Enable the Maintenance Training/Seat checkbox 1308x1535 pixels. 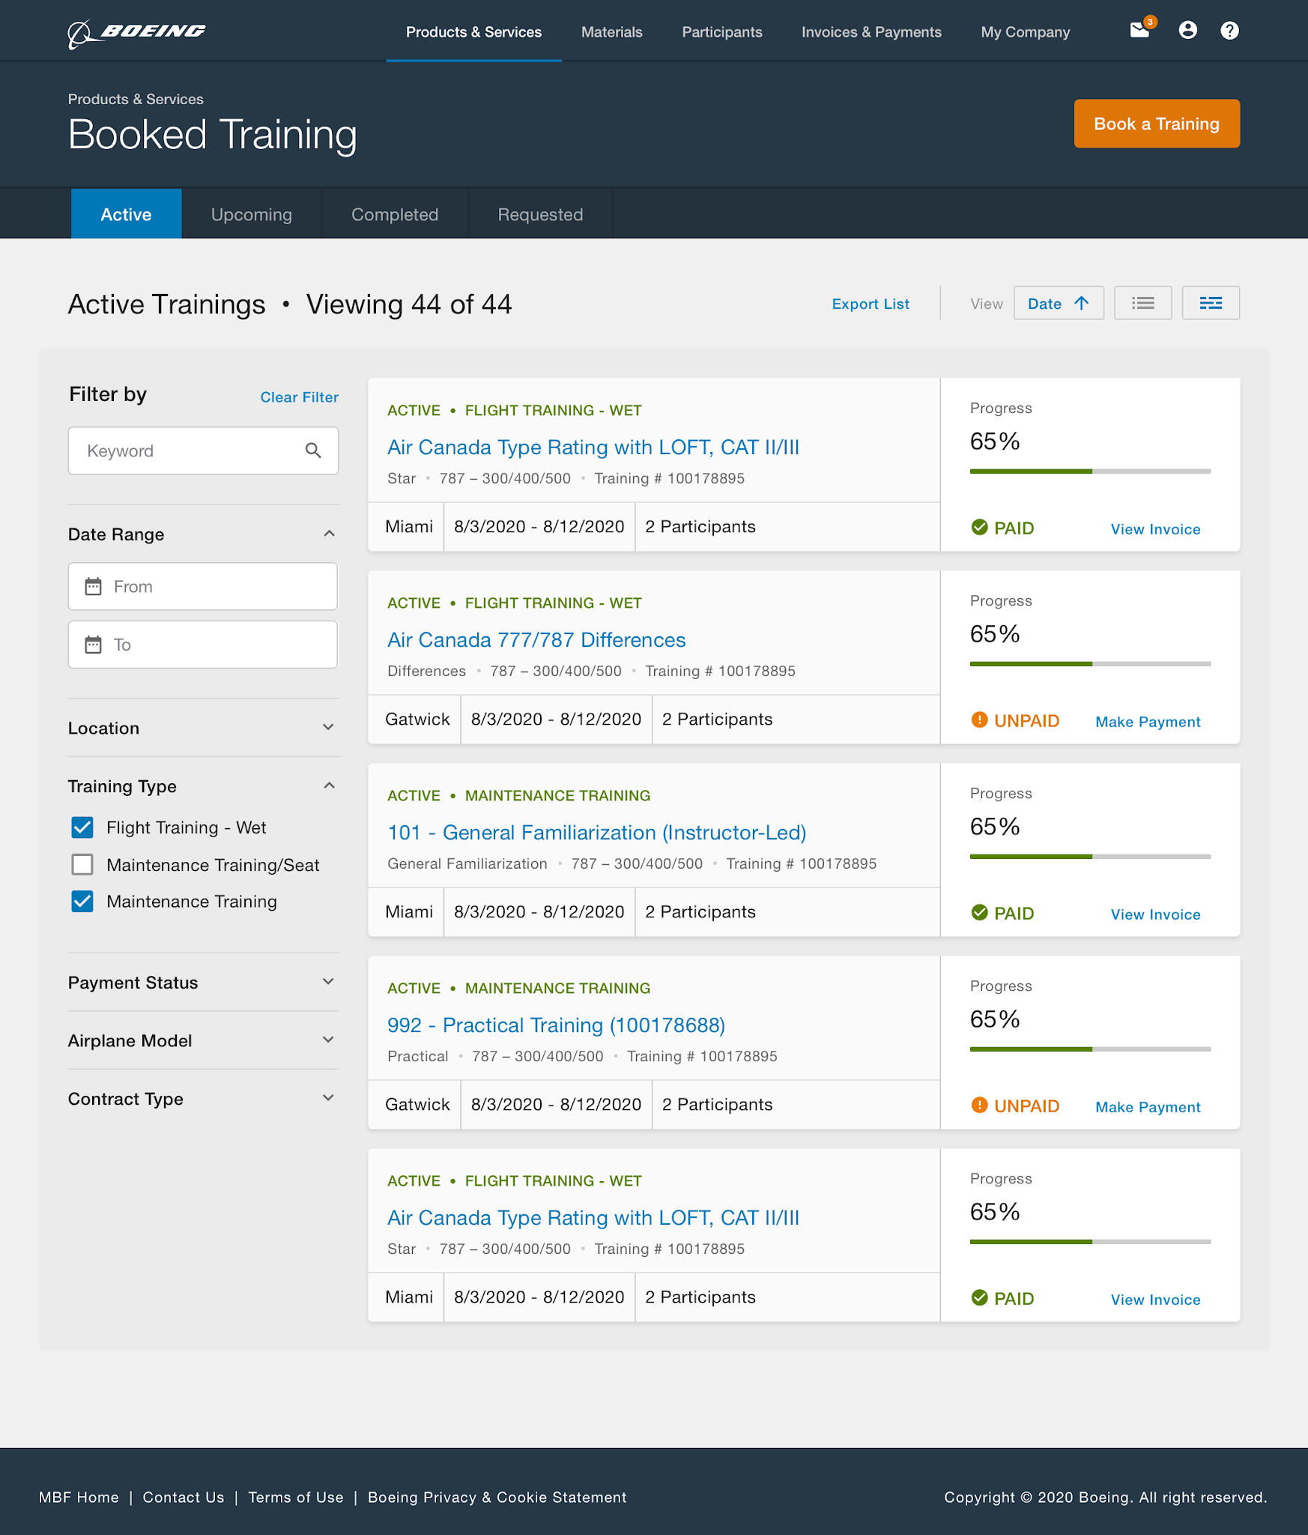(x=82, y=864)
